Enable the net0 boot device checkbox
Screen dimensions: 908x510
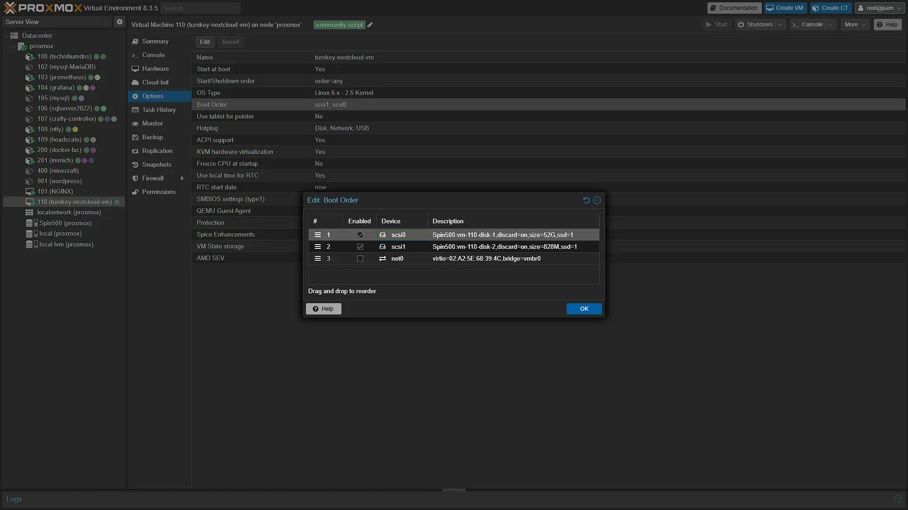pyautogui.click(x=360, y=258)
